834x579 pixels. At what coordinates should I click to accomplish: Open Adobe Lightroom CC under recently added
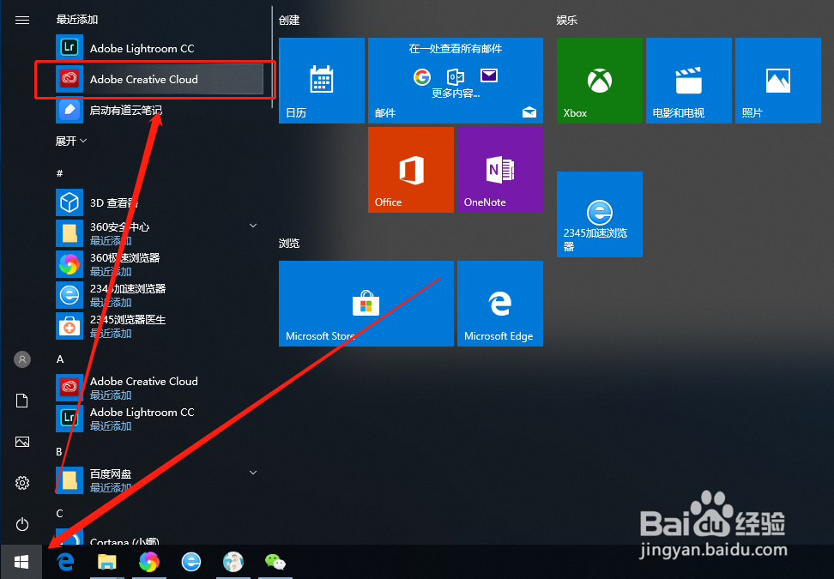(159, 48)
